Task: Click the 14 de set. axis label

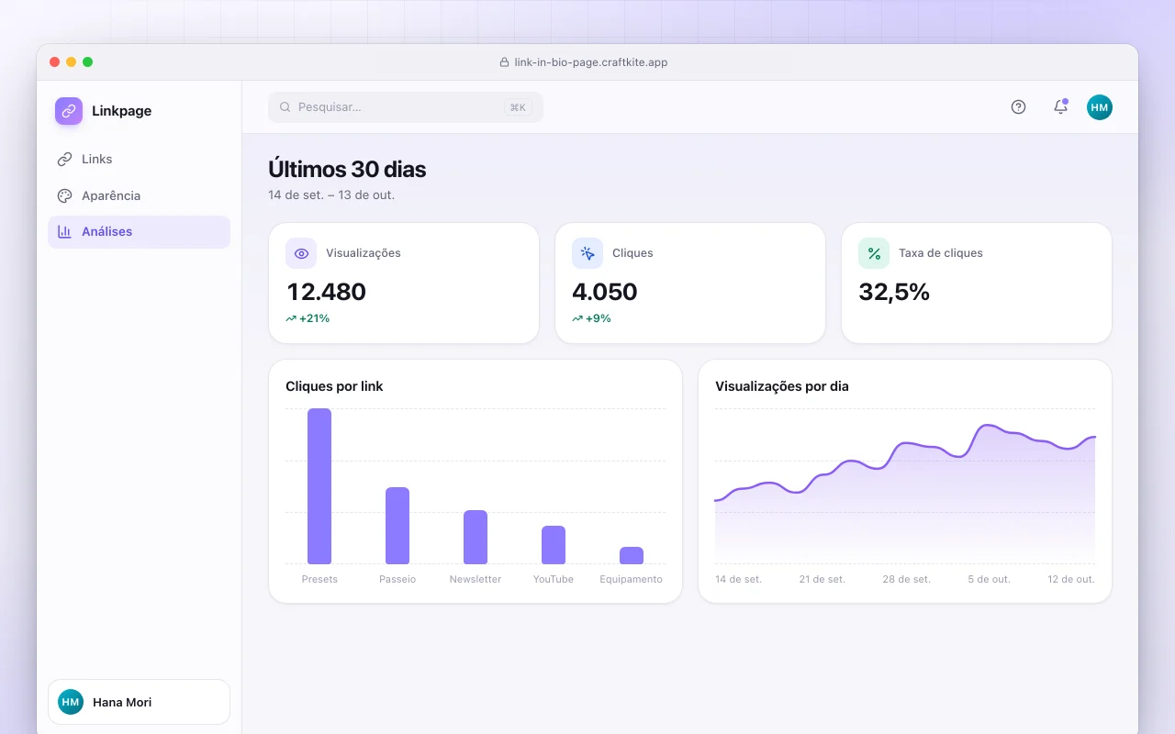Action: tap(739, 579)
